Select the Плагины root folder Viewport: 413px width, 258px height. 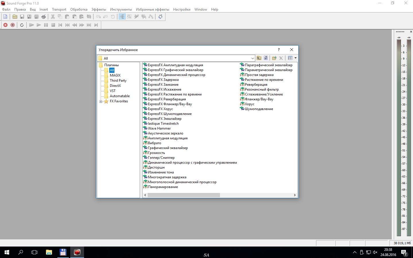111,65
